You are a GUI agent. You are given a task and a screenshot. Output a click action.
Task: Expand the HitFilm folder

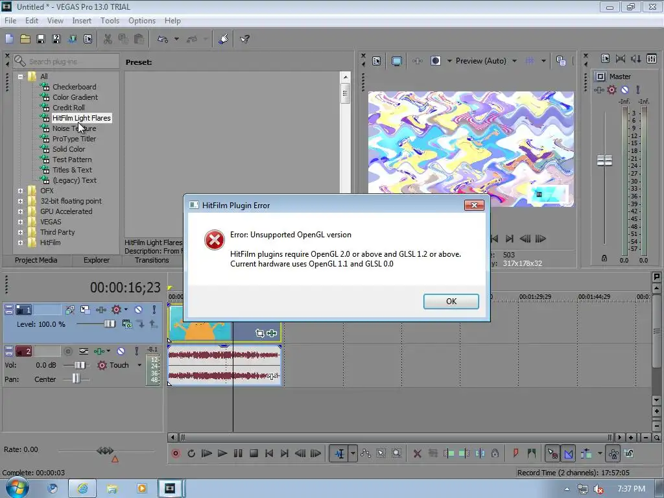point(20,243)
